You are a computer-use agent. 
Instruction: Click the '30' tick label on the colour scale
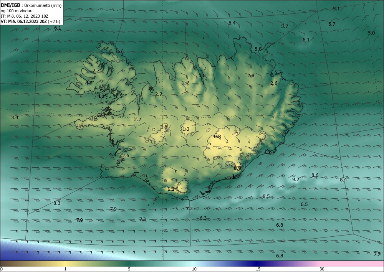[x=322, y=269]
